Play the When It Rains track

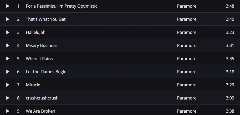pos(8,59)
